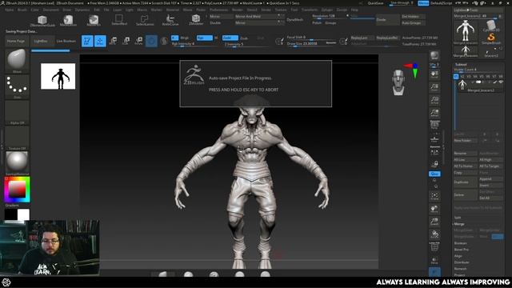This screenshot has width=512, height=288.
Task: Toggle the Mrgb button
Action: click(x=185, y=38)
